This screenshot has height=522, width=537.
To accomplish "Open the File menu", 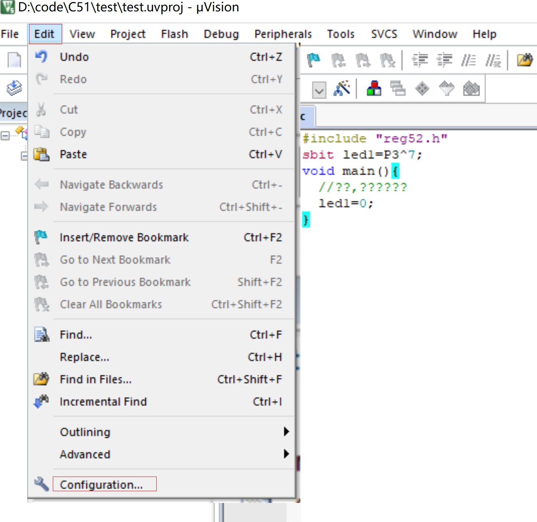I will tap(10, 34).
